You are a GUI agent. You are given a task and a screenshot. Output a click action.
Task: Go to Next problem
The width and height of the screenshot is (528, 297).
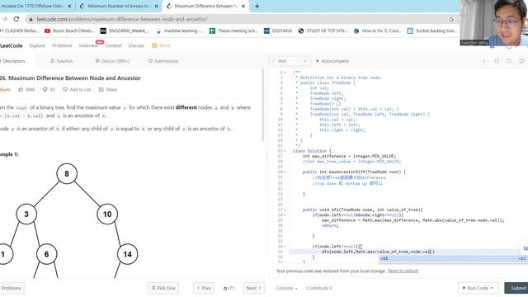click(x=254, y=288)
